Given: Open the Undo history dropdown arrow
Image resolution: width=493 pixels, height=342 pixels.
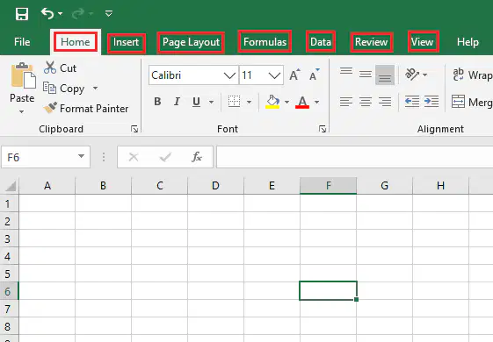Looking at the screenshot, I should (x=60, y=14).
